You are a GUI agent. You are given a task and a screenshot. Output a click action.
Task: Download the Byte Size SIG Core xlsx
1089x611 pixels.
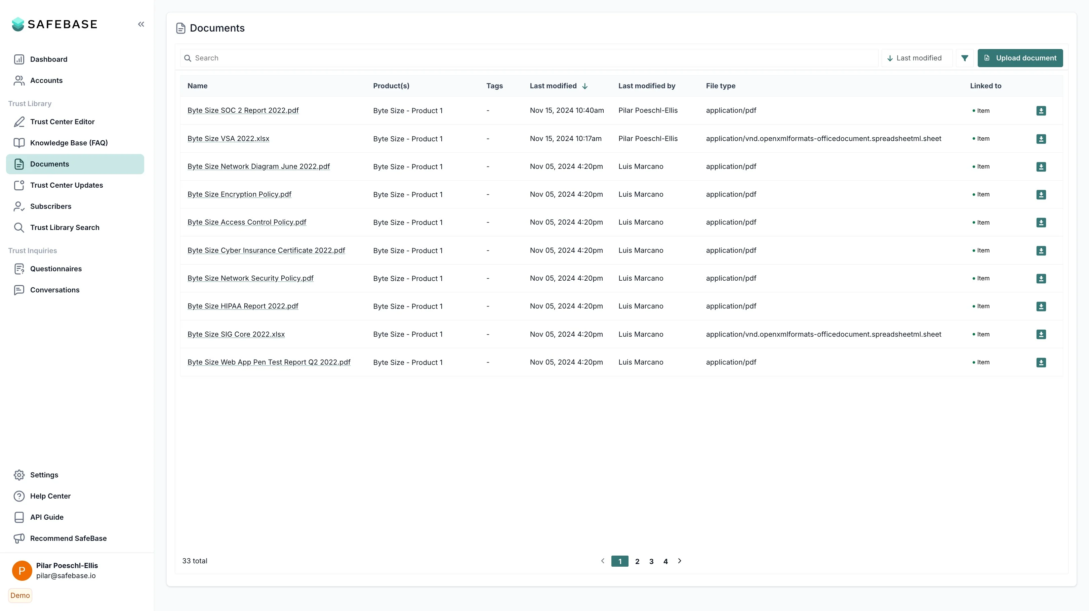1041,334
